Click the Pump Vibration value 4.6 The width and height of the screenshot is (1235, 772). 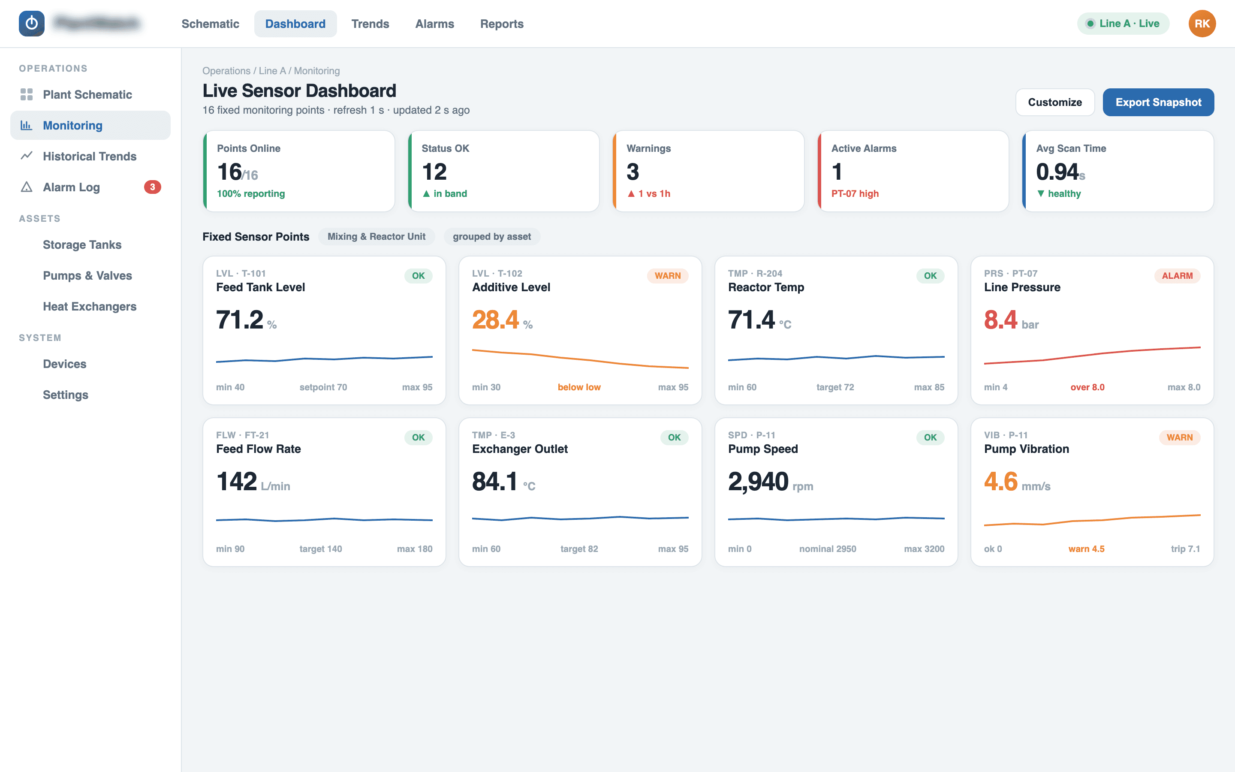(x=1001, y=482)
